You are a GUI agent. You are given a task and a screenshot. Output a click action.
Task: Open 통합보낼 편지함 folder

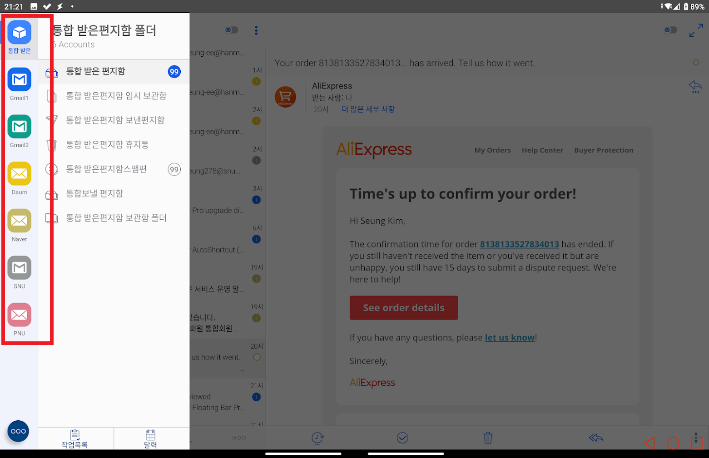[114, 194]
